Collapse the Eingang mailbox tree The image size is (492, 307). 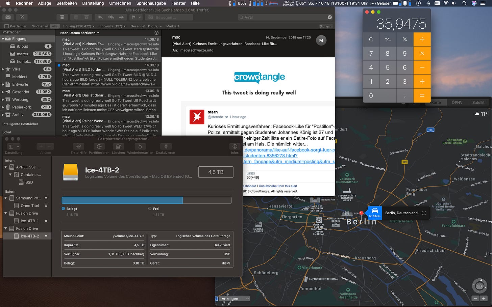pyautogui.click(x=3, y=39)
